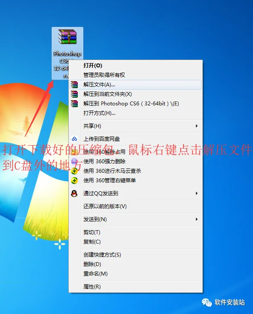Click WinRAR icon beside 解压到当前文件夹(X)
Viewport: 253px width, 314px height.
74,94
